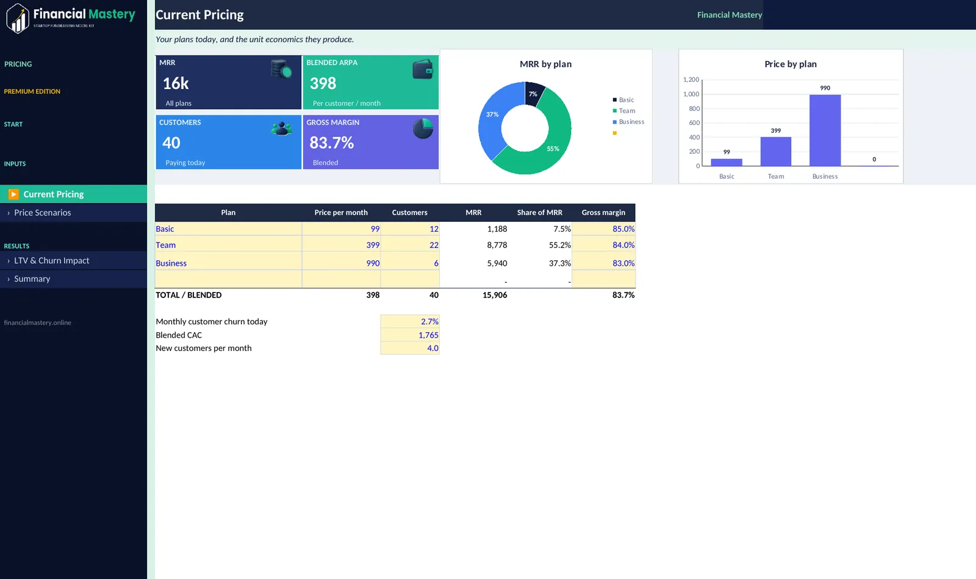The image size is (976, 579).
Task: Click the coins icon in MRR card
Action: [281, 69]
